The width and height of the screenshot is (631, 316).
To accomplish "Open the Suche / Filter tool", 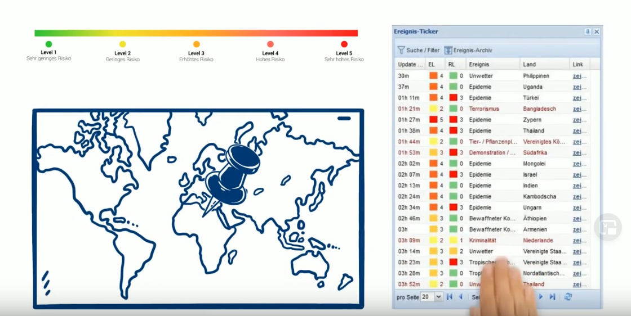I will (x=419, y=50).
